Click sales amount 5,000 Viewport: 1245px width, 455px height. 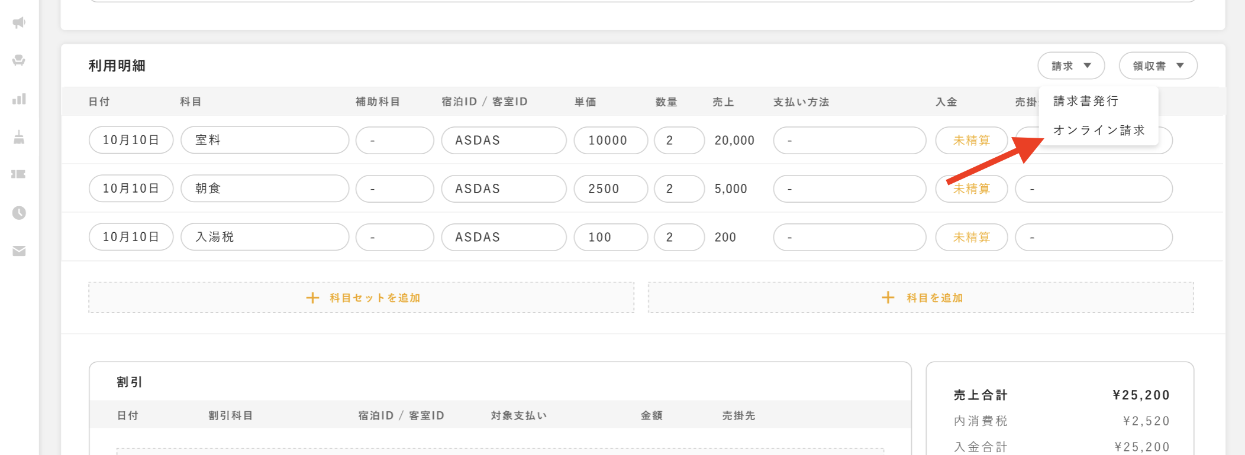(x=731, y=189)
